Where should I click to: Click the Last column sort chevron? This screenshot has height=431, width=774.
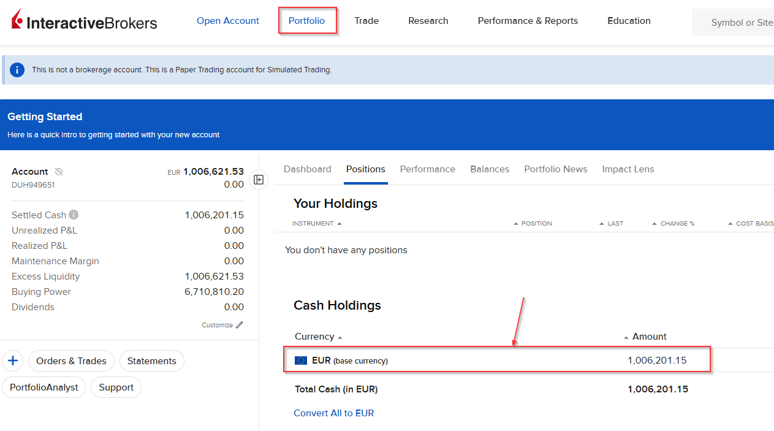pyautogui.click(x=601, y=223)
